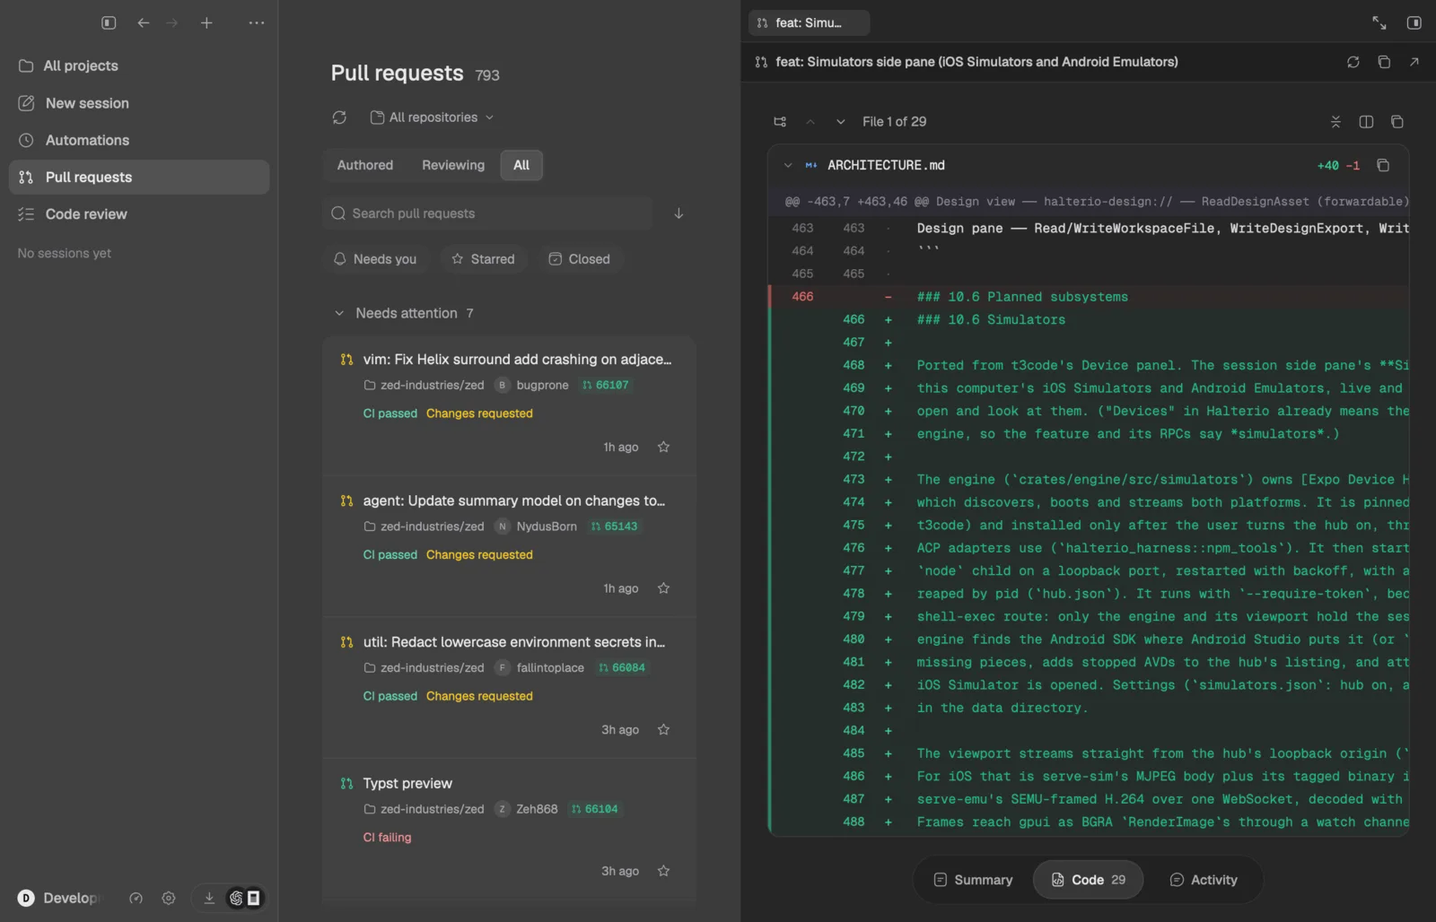Screen dimensions: 1436x922
Task: Click the sort order down arrow
Action: click(679, 213)
